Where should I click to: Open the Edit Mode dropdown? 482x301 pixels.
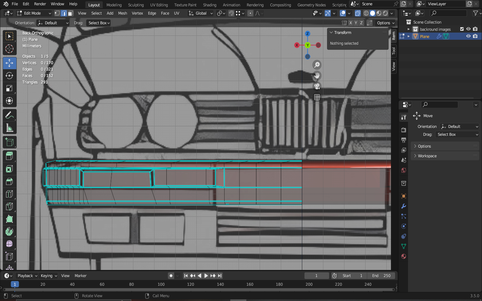click(34, 13)
